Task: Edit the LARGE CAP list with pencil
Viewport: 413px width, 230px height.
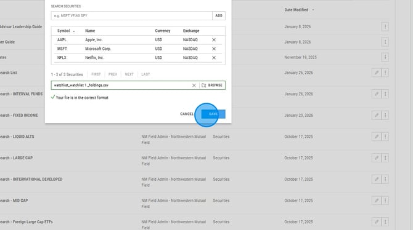Action: [377, 157]
